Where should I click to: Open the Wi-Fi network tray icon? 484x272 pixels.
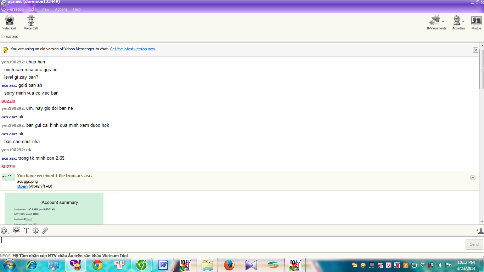[x=423, y=265]
